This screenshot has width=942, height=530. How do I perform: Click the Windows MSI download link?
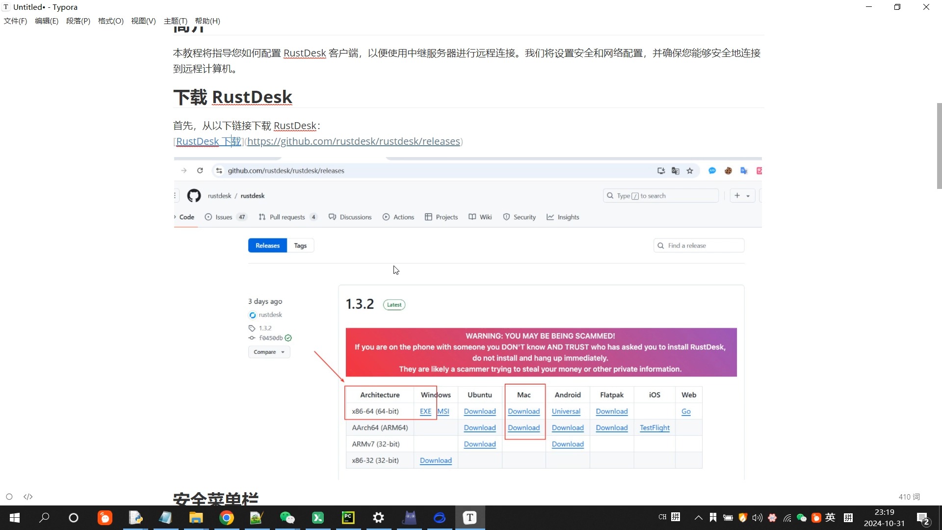click(x=443, y=411)
